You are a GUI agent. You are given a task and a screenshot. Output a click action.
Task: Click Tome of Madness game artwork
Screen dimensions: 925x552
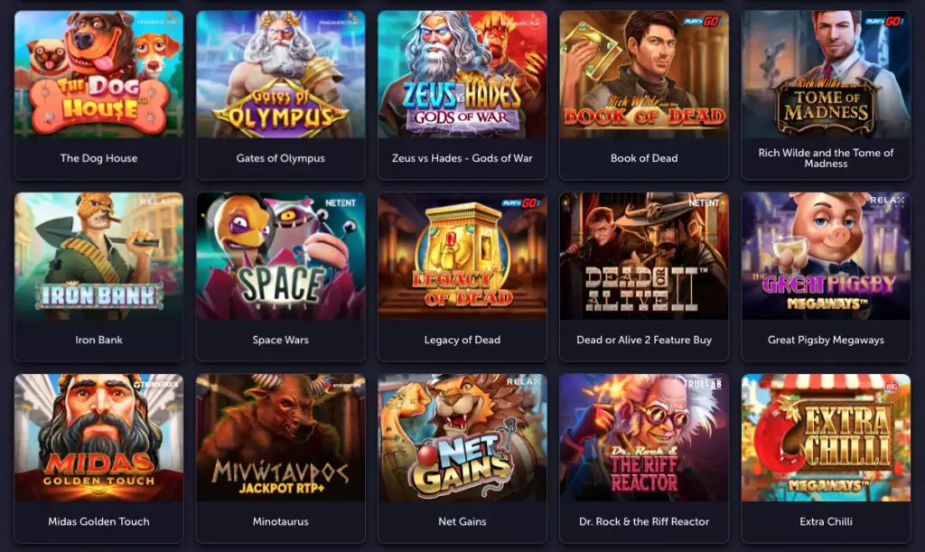coord(826,74)
